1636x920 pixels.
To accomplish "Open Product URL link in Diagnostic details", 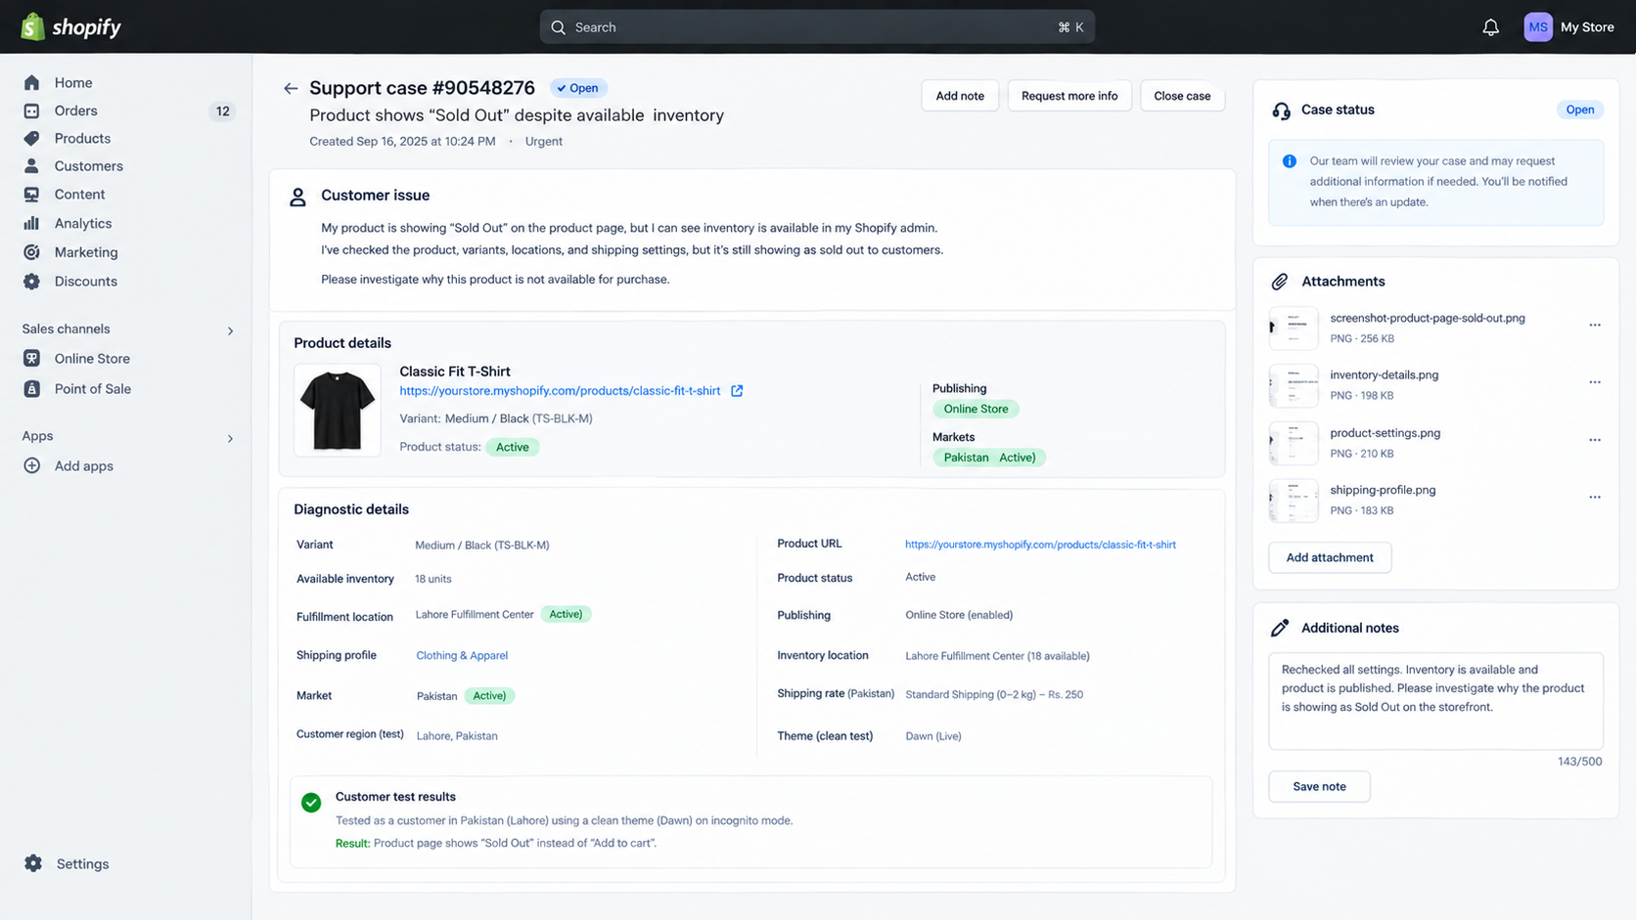I will click(1040, 545).
